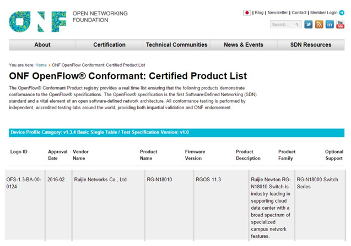Click the Logo ID column header
Image resolution: width=351 pixels, height=246 pixels.
click(x=19, y=152)
